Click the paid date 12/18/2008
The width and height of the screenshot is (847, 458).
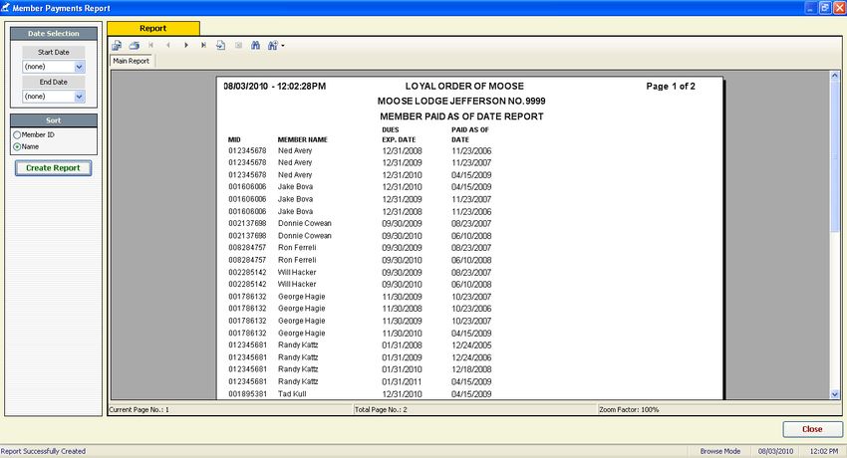pos(471,369)
